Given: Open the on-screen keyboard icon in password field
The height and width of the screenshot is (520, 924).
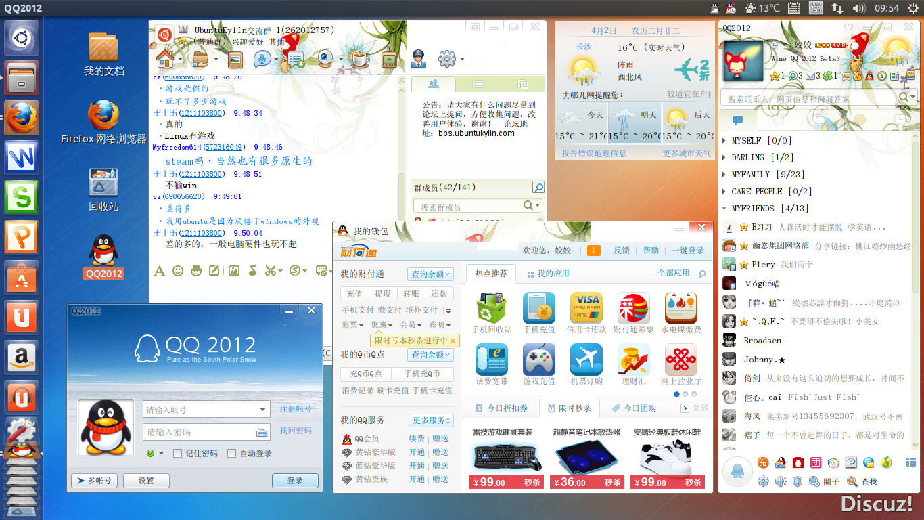Looking at the screenshot, I should (x=262, y=433).
